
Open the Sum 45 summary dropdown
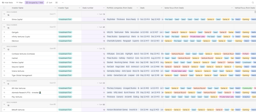coord(101,27)
